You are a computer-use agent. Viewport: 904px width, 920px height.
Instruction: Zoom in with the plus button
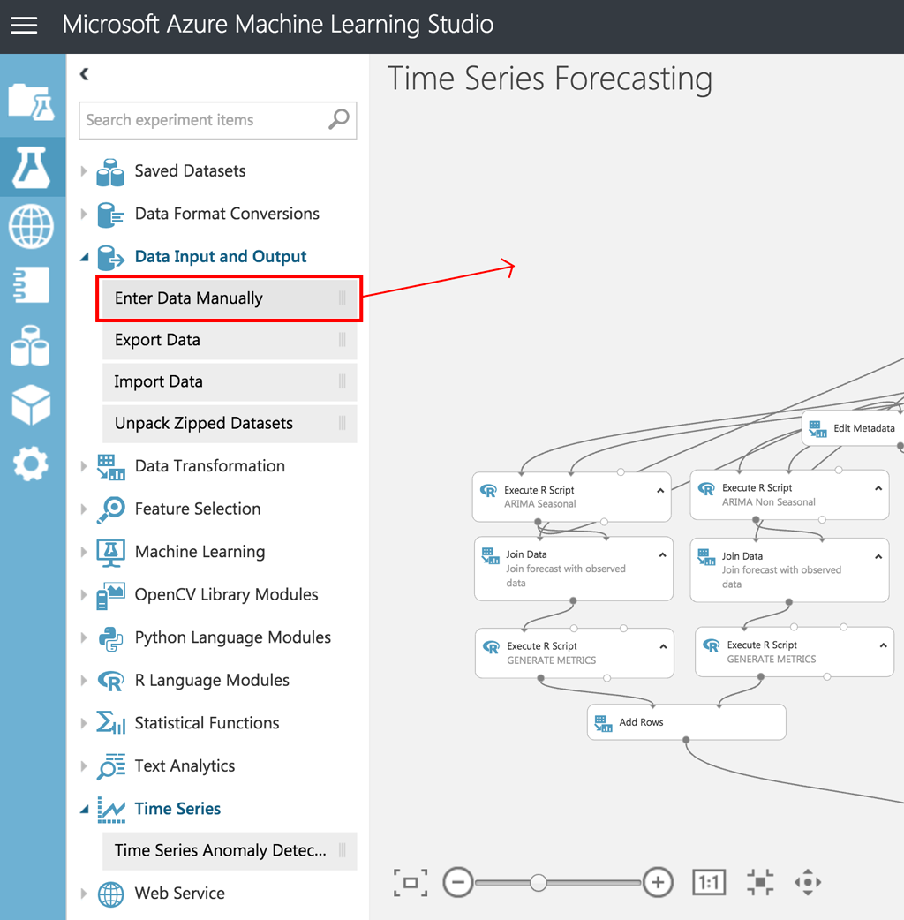coord(658,882)
